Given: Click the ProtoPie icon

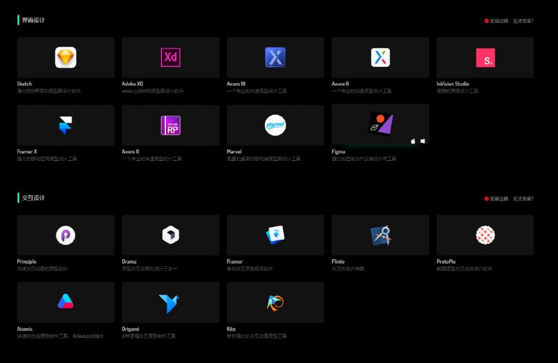Looking at the screenshot, I should [485, 235].
